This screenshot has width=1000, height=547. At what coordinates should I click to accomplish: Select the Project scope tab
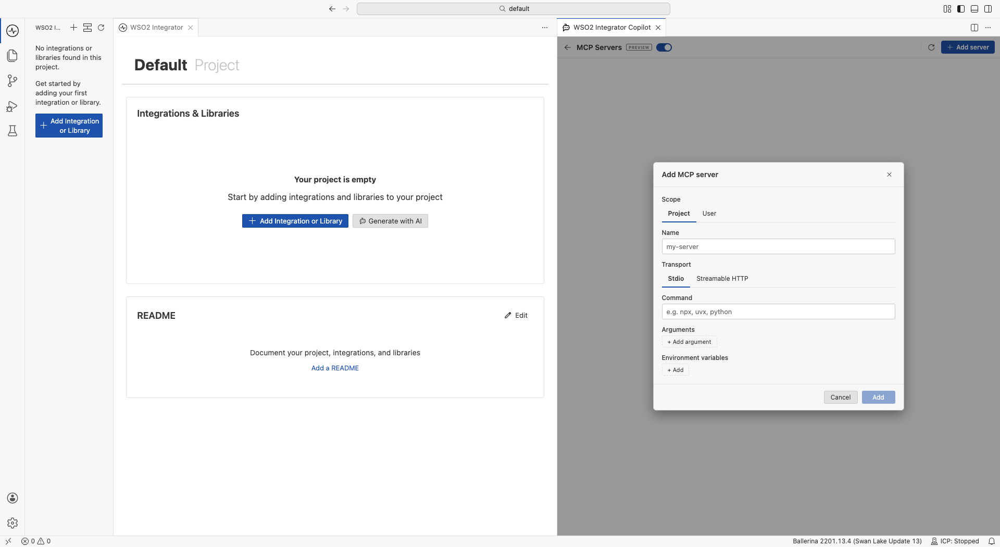coord(679,214)
